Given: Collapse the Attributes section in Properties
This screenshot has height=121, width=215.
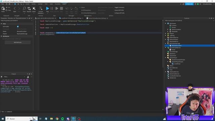Looking at the screenshot, I should [x=1, y=36].
